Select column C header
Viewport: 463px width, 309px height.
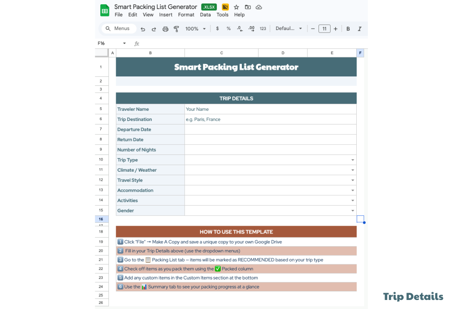point(222,53)
